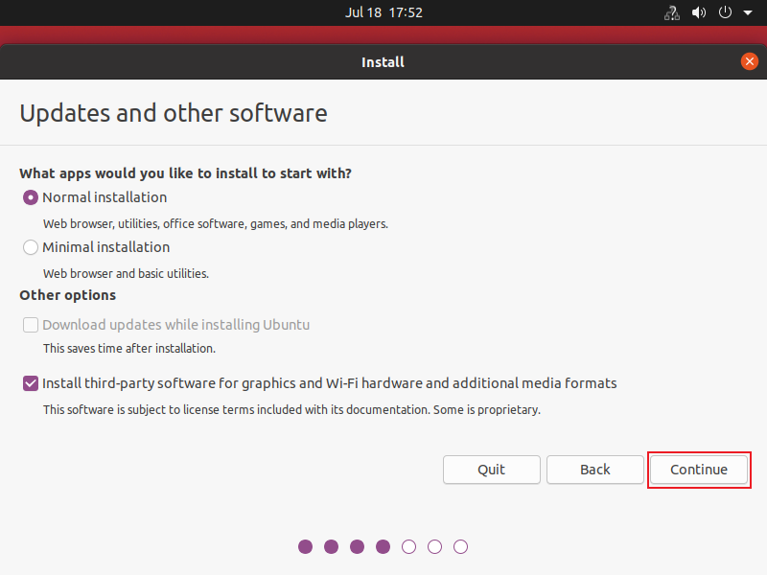Click the first filled progress dot

tap(305, 546)
